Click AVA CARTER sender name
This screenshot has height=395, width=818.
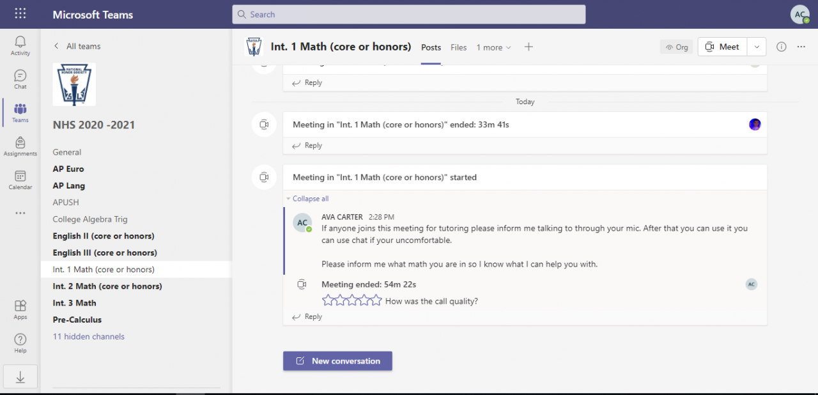click(342, 217)
